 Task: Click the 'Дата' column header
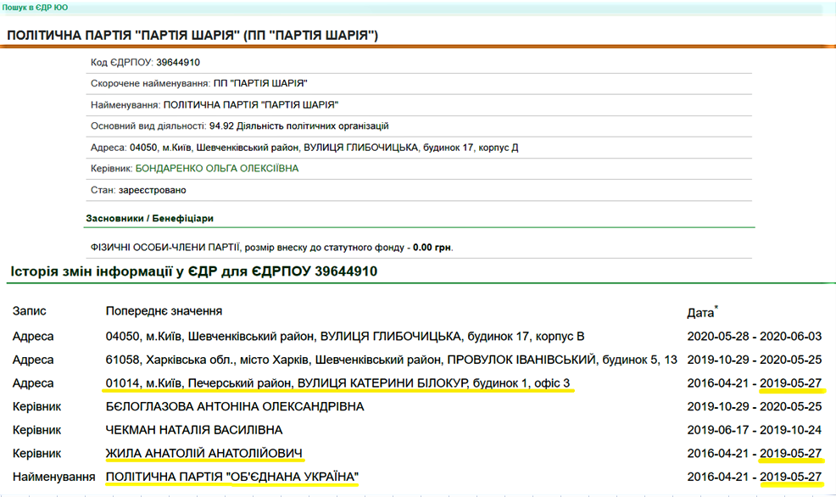click(x=702, y=312)
